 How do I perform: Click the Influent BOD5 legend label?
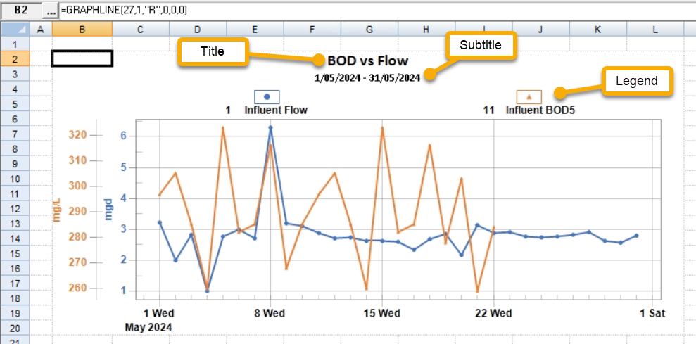538,110
